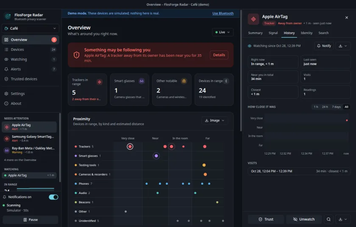
Task: Open the Devices list in sidebar
Action: 30,50
